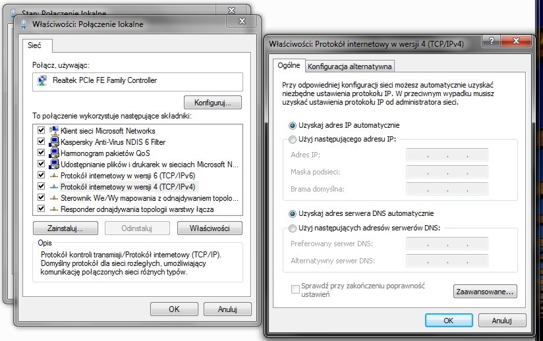Click the Harmonogram pakietów QoS icon
The height and width of the screenshot is (341, 543).
54,153
